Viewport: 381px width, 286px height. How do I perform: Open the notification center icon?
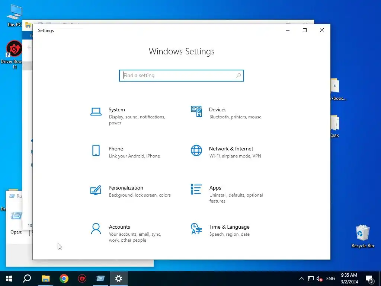[369, 279]
